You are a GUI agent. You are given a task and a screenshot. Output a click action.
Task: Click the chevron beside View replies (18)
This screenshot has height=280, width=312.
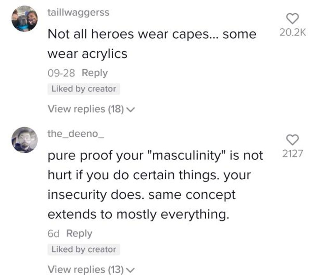coord(131,110)
